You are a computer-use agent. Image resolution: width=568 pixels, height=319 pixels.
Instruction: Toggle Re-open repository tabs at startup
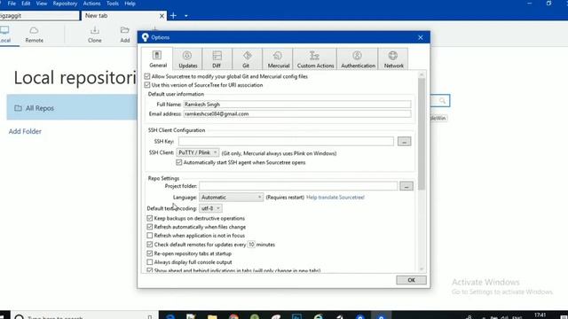point(150,253)
